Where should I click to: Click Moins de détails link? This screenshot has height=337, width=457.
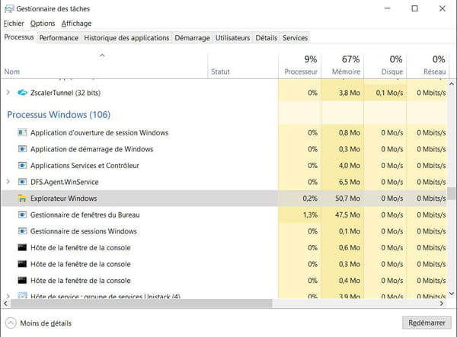(46, 323)
